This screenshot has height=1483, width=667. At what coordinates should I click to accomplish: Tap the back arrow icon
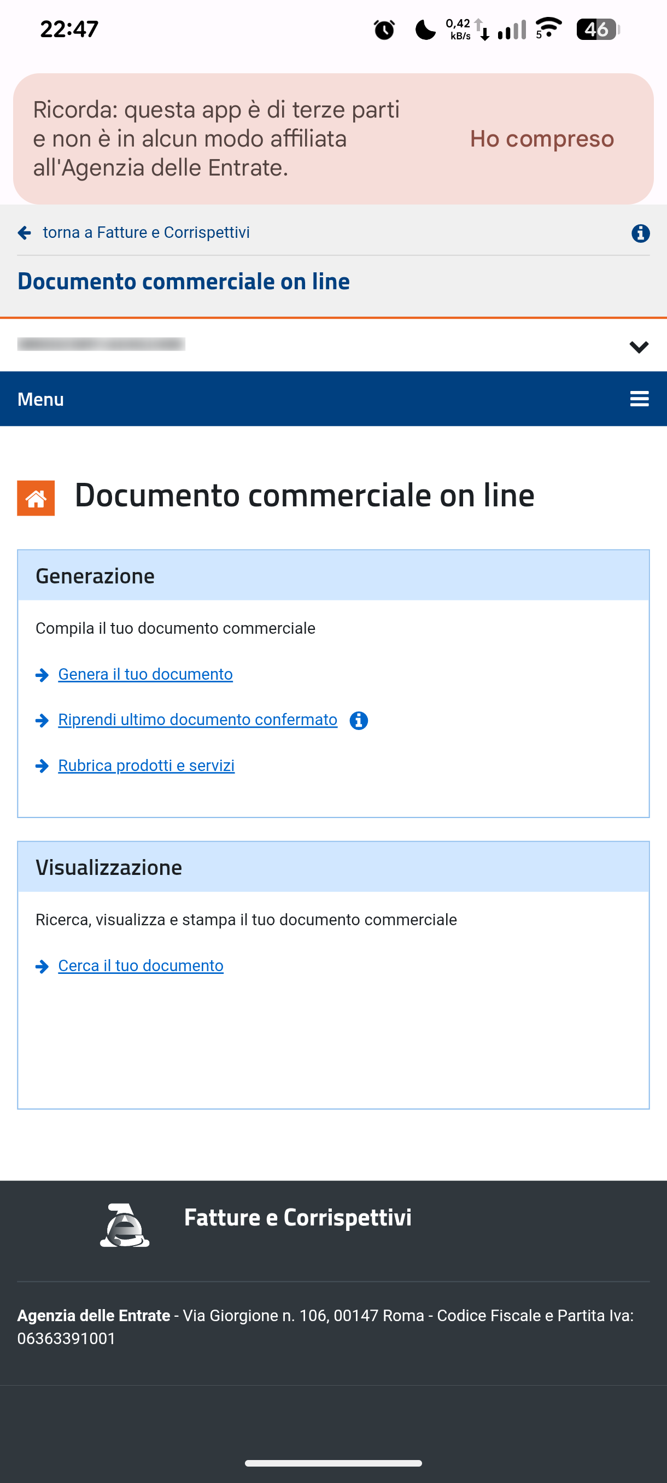click(24, 232)
